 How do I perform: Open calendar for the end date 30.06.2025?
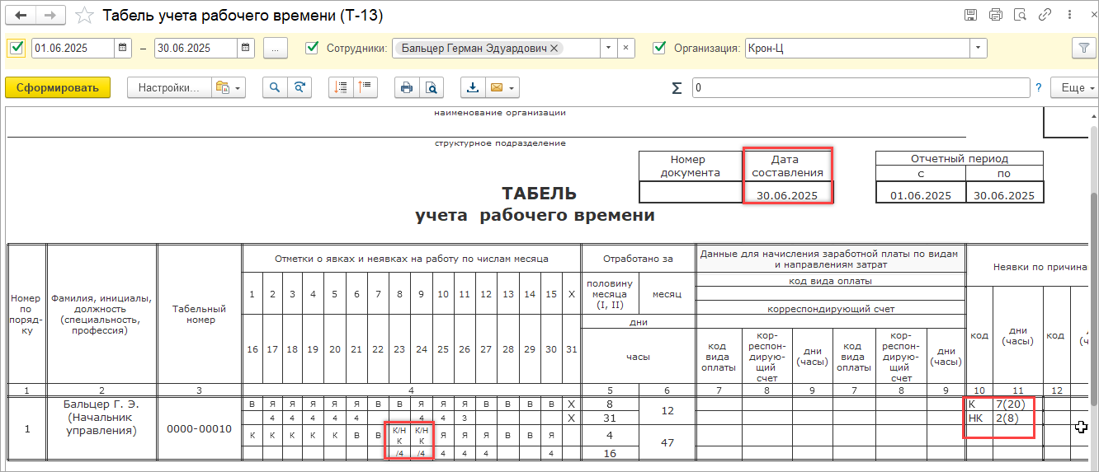[246, 48]
